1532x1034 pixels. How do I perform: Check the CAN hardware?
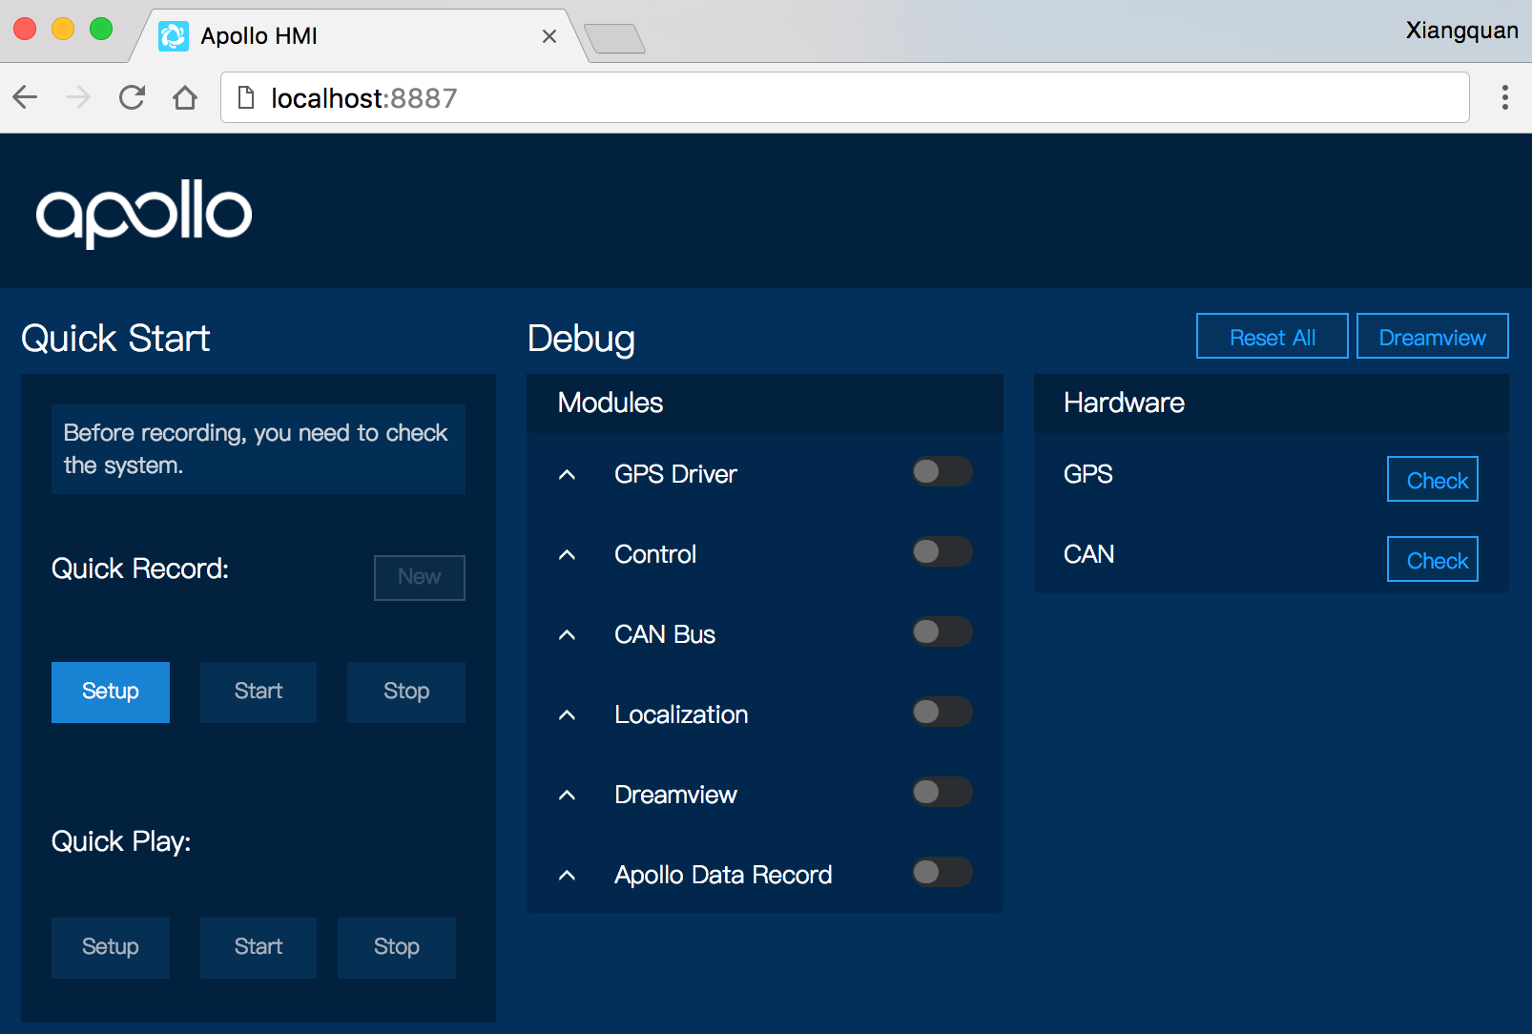click(x=1432, y=559)
